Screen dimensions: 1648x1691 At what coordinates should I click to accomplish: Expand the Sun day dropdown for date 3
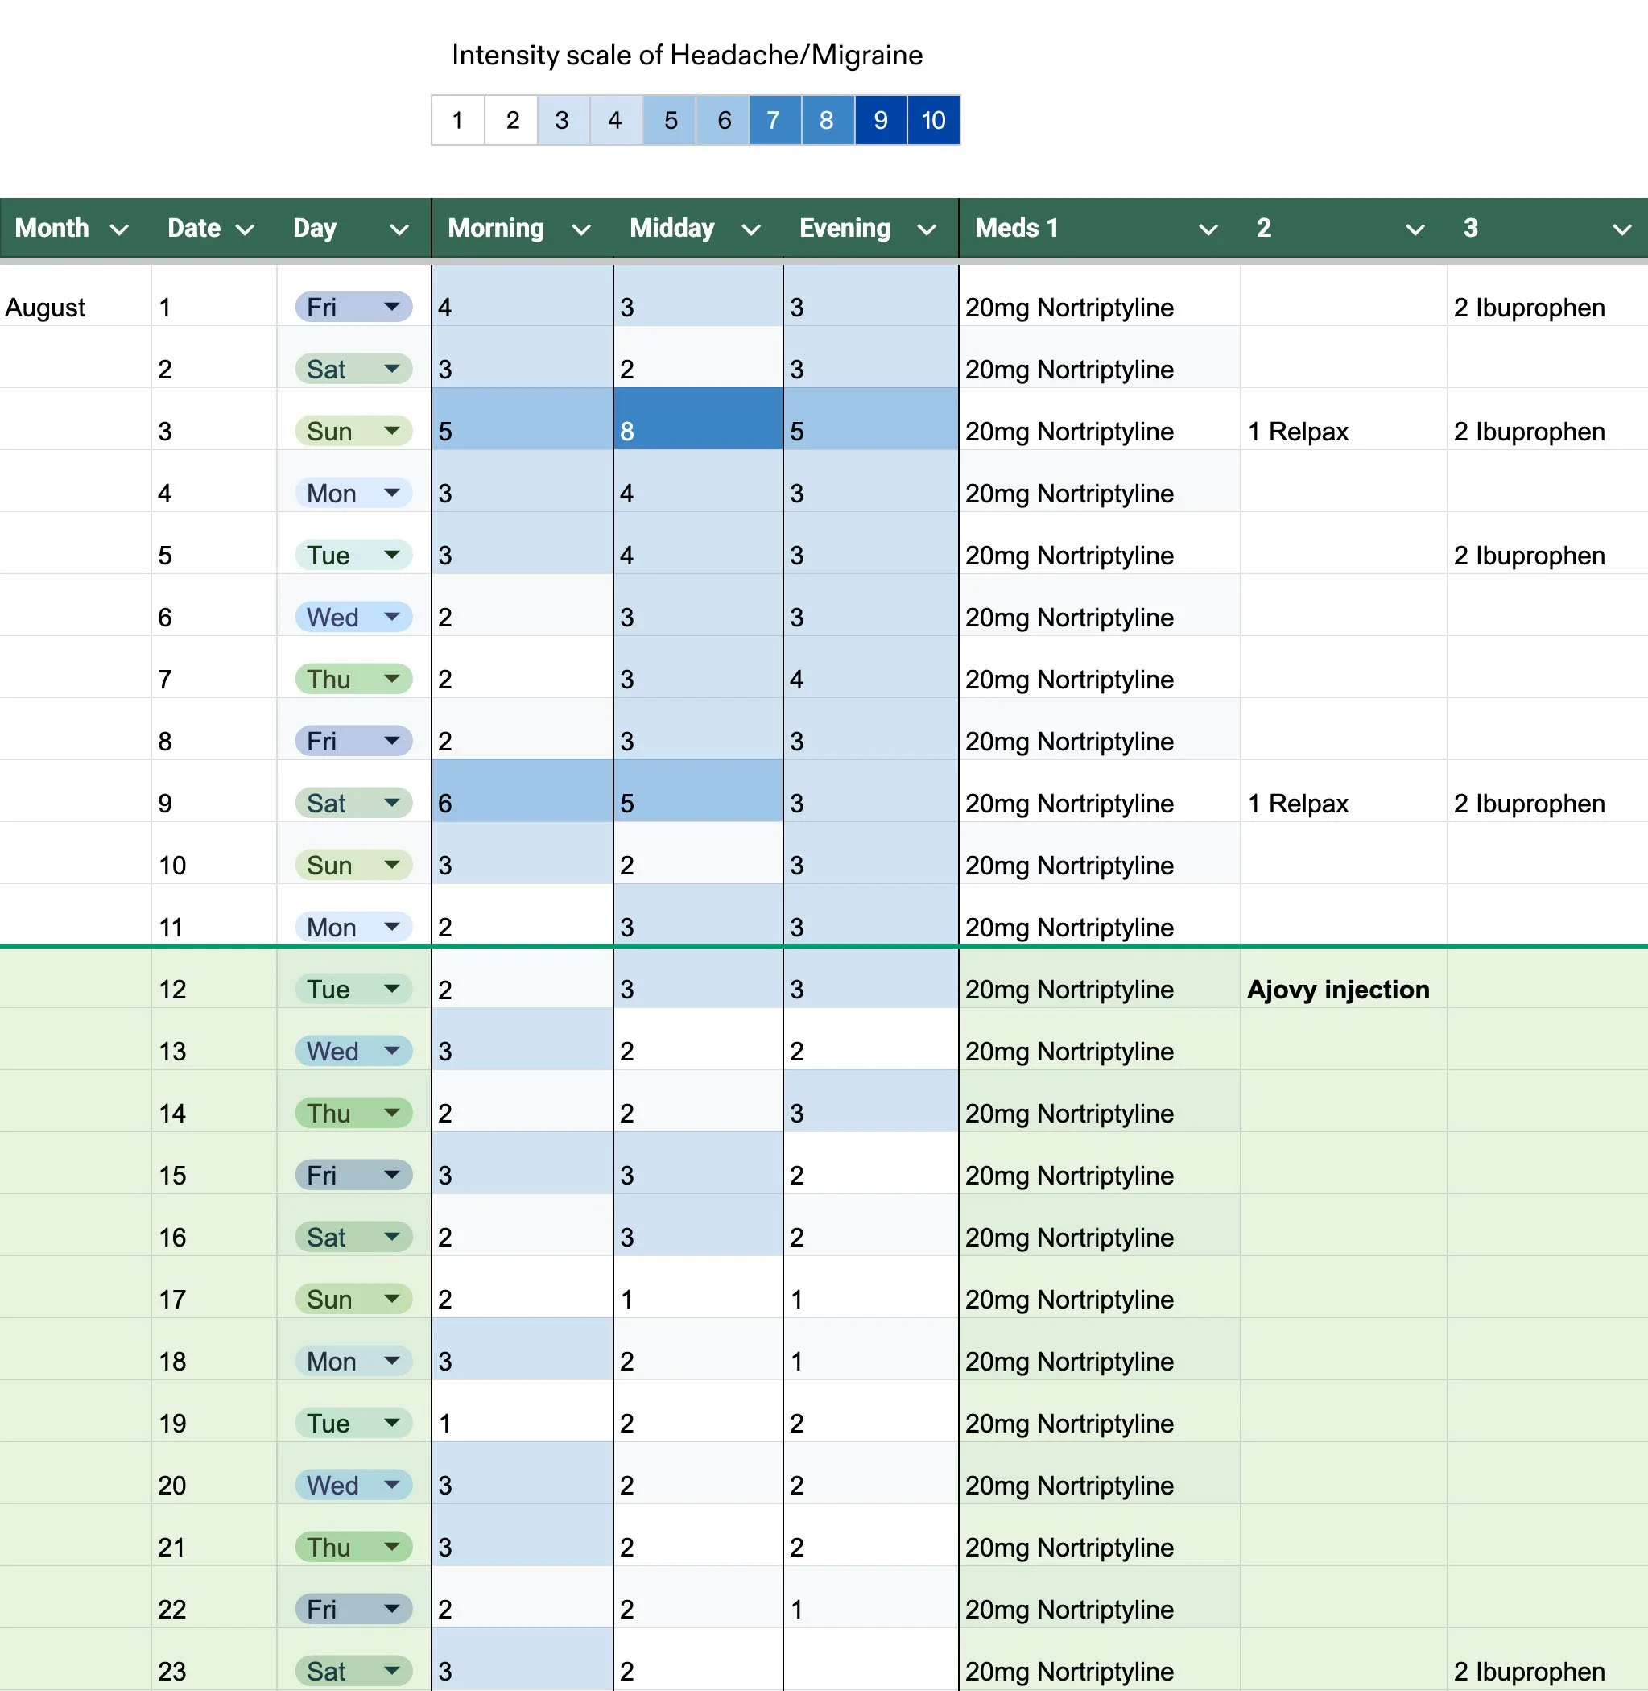[x=392, y=430]
